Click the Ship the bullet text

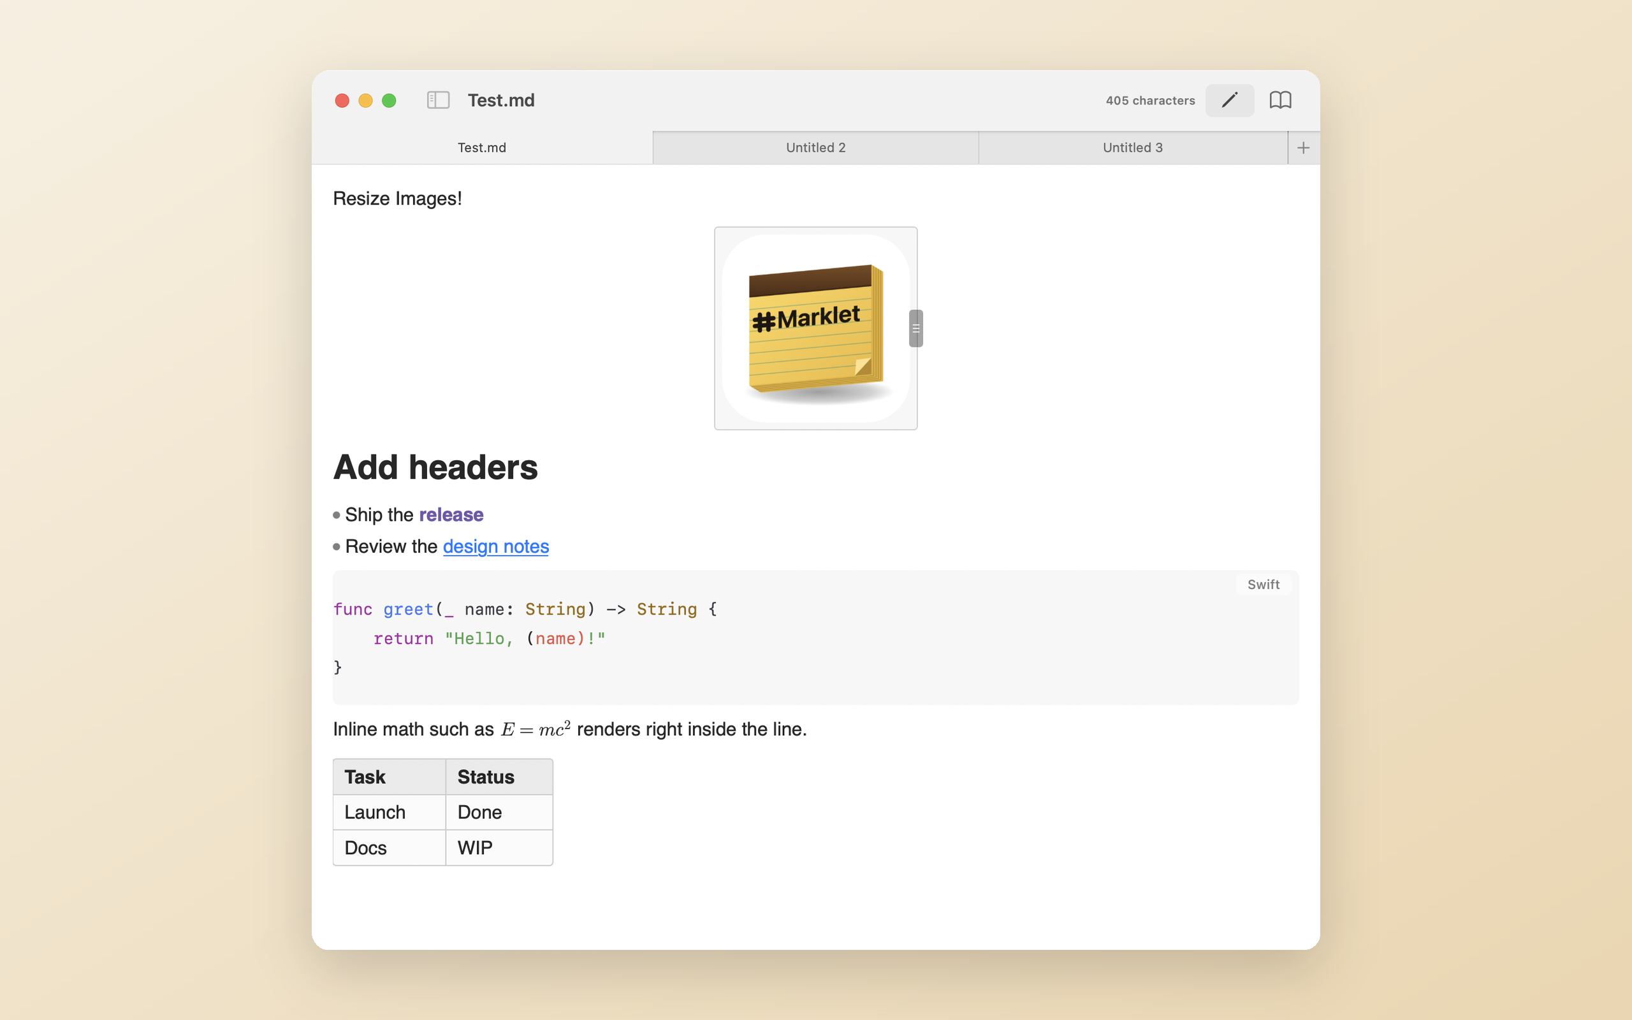379,514
